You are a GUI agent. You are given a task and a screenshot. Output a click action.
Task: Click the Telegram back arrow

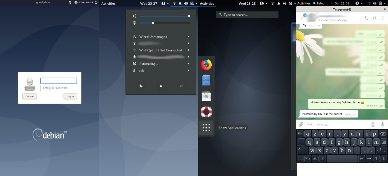click(x=302, y=18)
